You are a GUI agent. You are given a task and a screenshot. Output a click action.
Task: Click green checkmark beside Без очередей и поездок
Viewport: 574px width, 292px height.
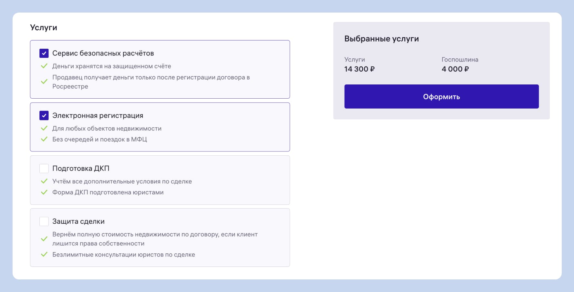(x=44, y=139)
